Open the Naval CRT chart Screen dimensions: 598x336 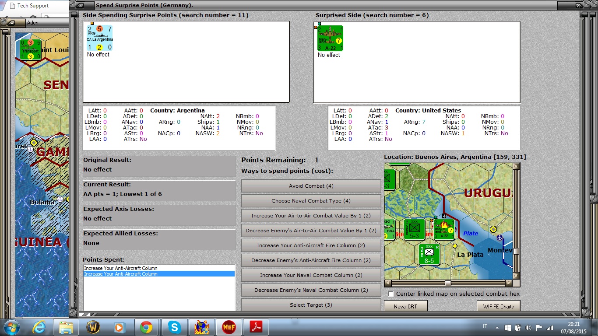click(x=405, y=306)
